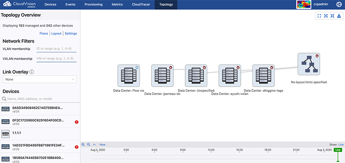
Task: Open the CloudVision Arista logo home
Action: pos(20,4)
